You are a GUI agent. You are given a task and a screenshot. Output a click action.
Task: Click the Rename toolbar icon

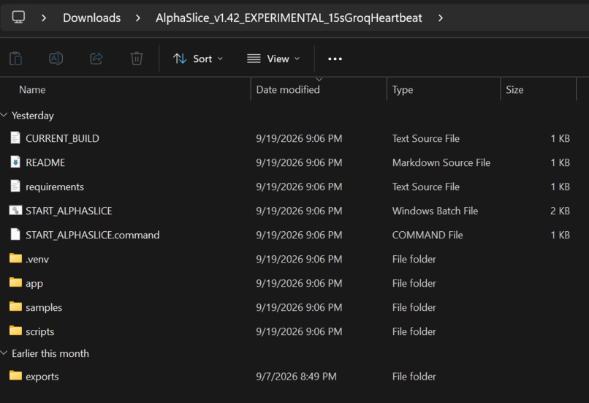pyautogui.click(x=56, y=59)
